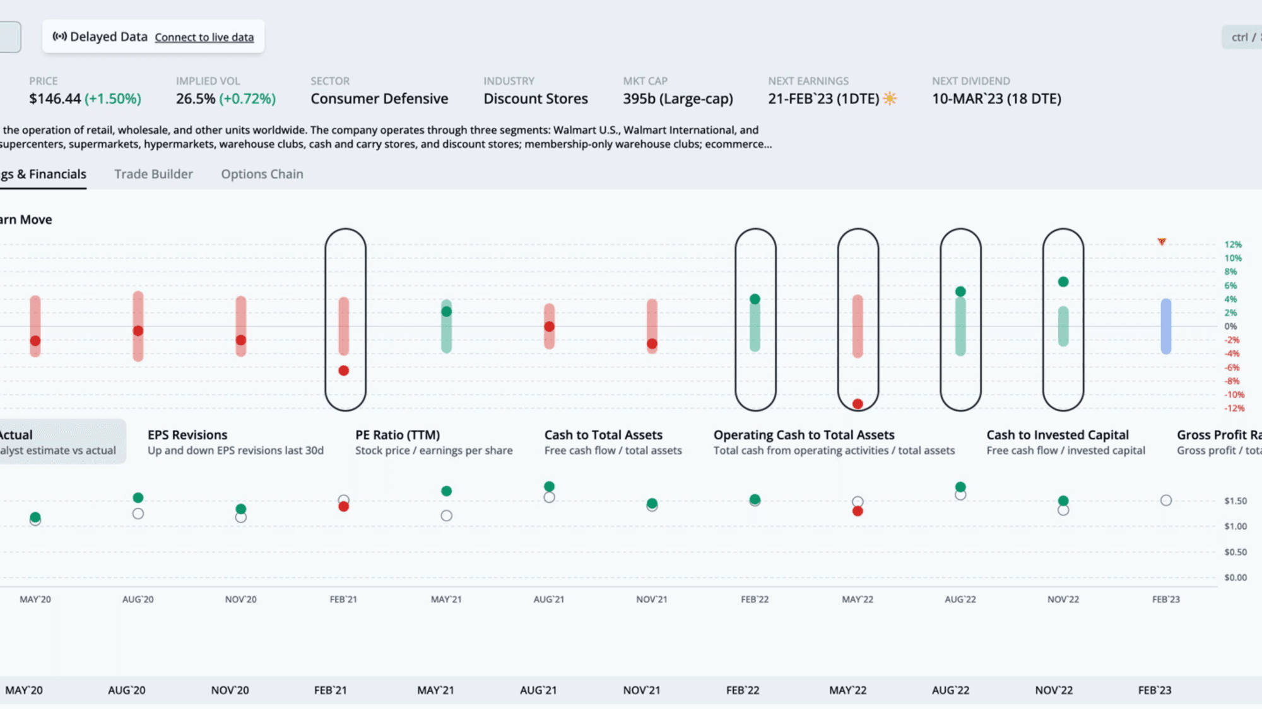Switch to the Options Chain tab
The height and width of the screenshot is (709, 1262).
coord(262,174)
